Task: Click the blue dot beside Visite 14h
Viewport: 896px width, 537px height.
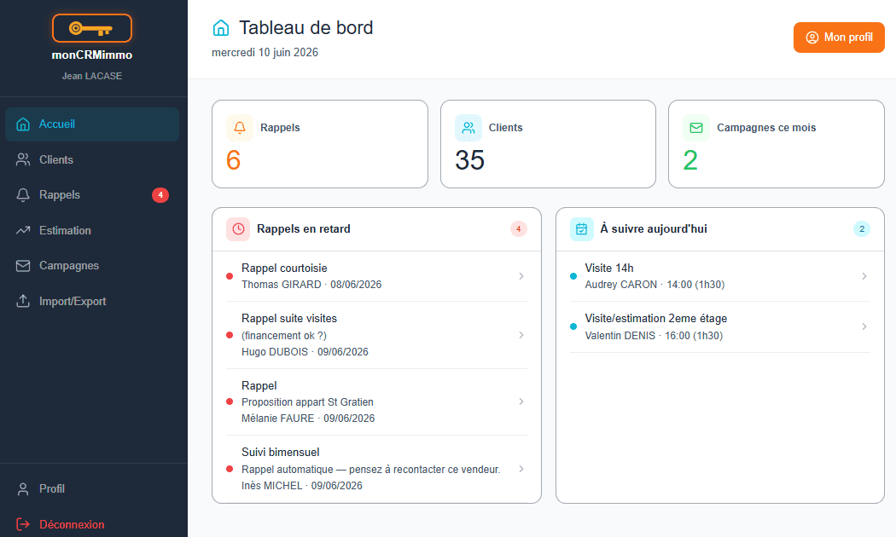Action: click(573, 276)
